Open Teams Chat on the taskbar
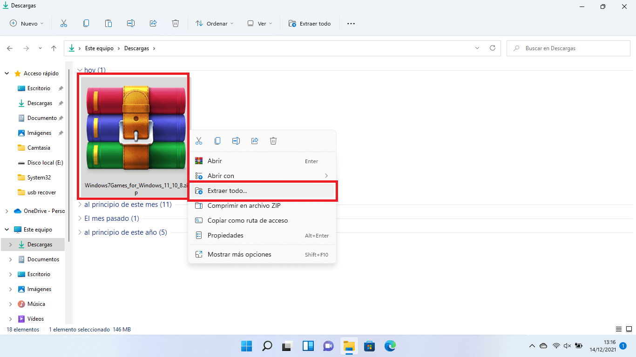The width and height of the screenshot is (636, 357). point(329,346)
